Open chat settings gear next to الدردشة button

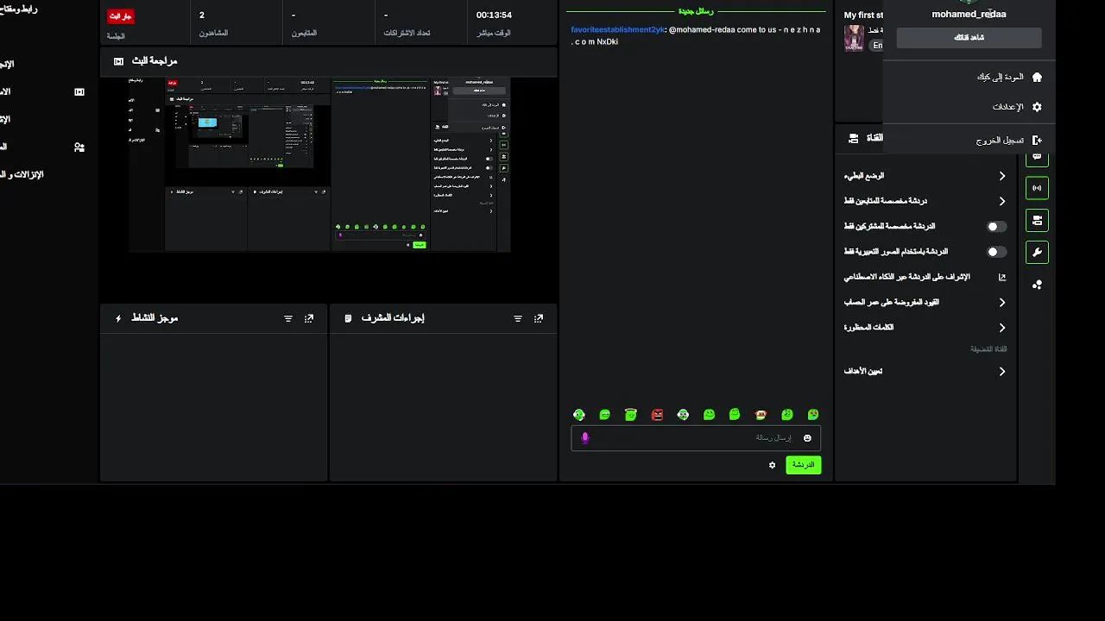click(773, 465)
